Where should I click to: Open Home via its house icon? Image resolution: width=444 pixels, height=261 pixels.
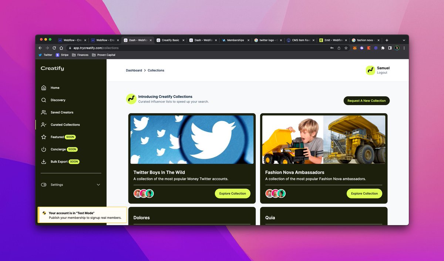point(44,88)
